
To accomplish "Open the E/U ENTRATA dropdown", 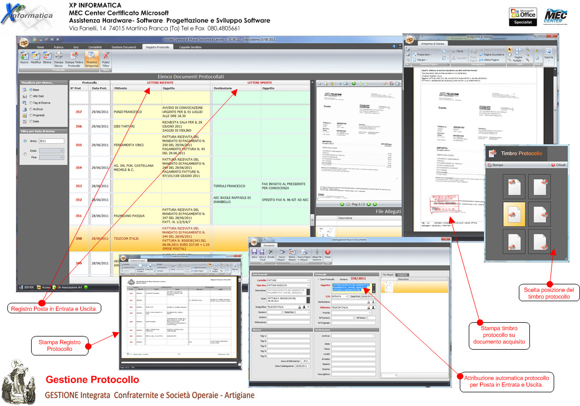I will coord(346,296).
